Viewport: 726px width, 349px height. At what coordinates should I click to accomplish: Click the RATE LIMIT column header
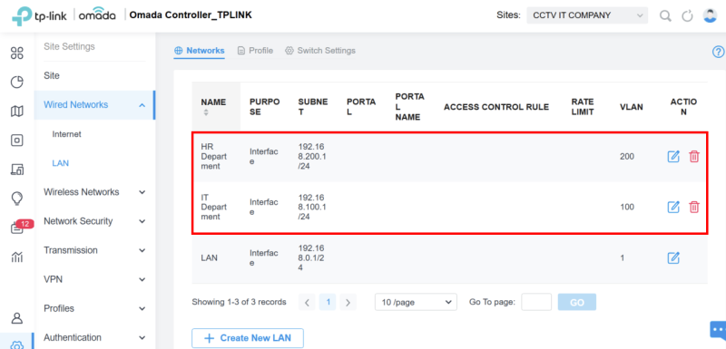pos(583,107)
